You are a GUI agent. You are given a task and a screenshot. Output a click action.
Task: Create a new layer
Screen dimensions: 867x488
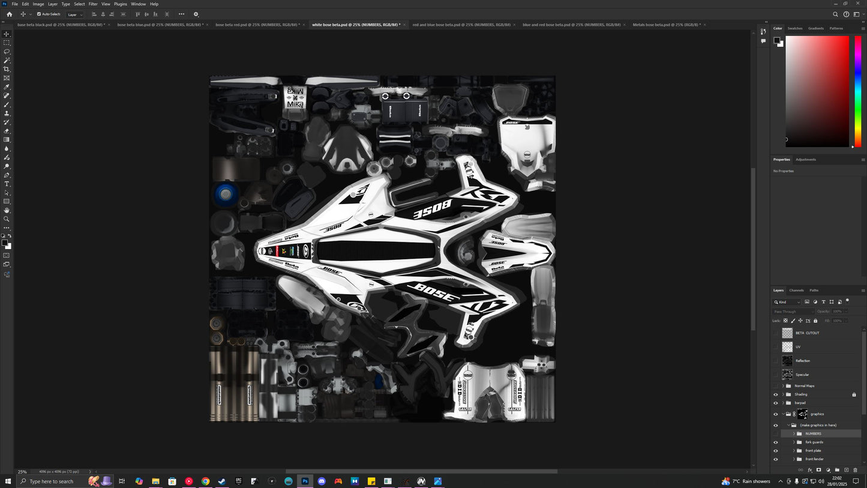846,470
